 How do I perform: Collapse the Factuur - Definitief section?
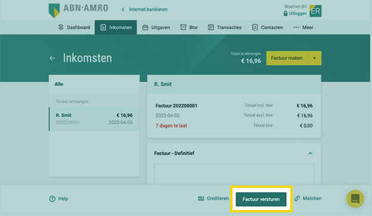tap(311, 153)
